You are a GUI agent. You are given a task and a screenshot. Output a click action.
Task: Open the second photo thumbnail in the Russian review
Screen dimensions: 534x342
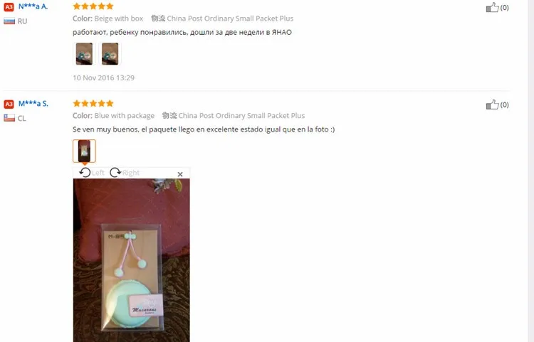click(110, 54)
